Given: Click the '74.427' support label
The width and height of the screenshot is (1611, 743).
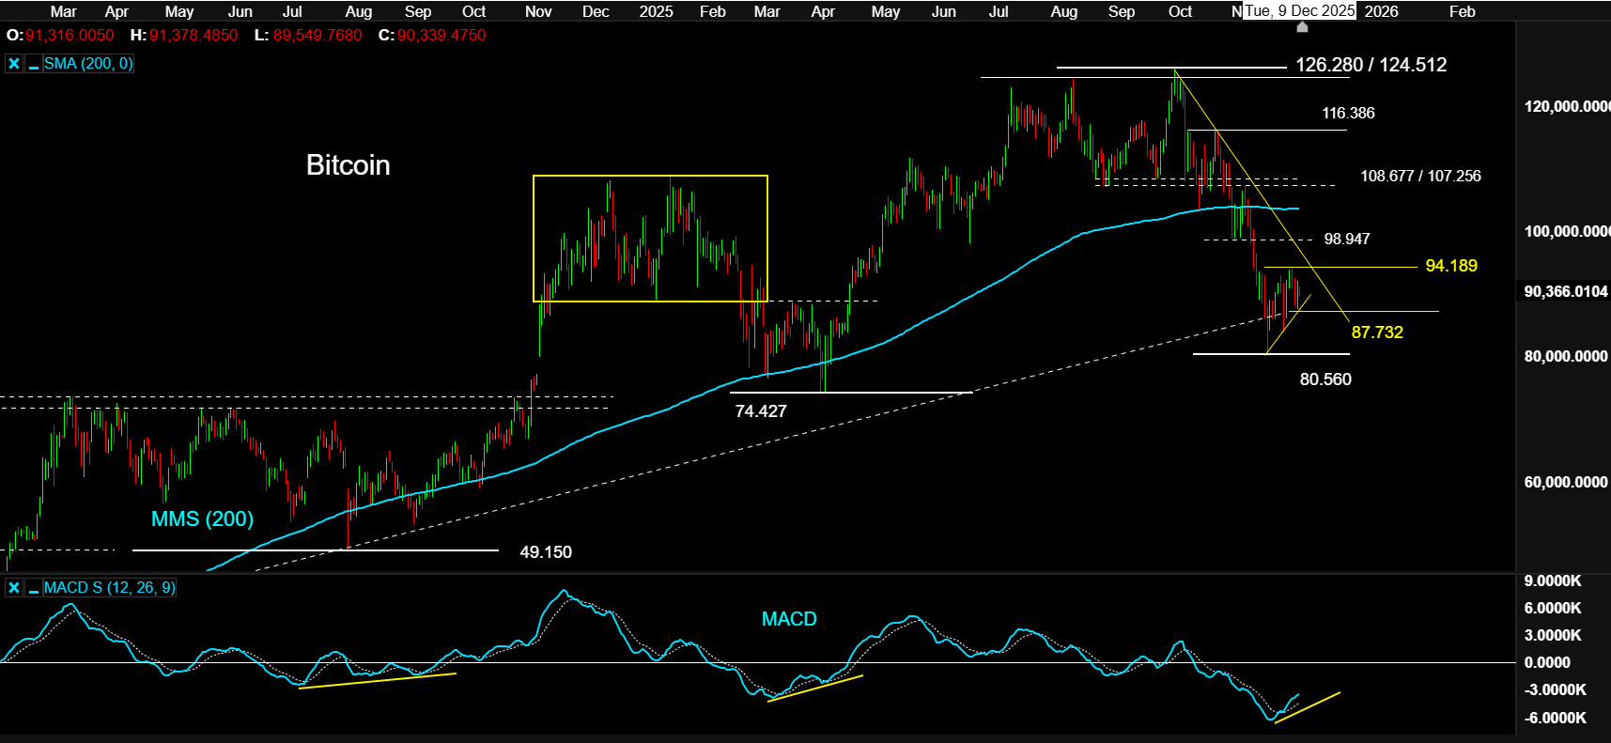Looking at the screenshot, I should point(761,411).
